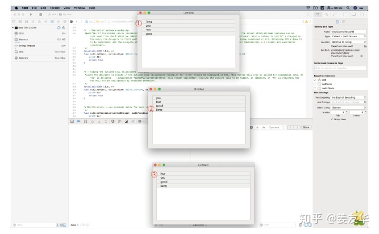Open the Project navigator icon
Viewport: 379px width, 234px height.
tap(14, 22)
